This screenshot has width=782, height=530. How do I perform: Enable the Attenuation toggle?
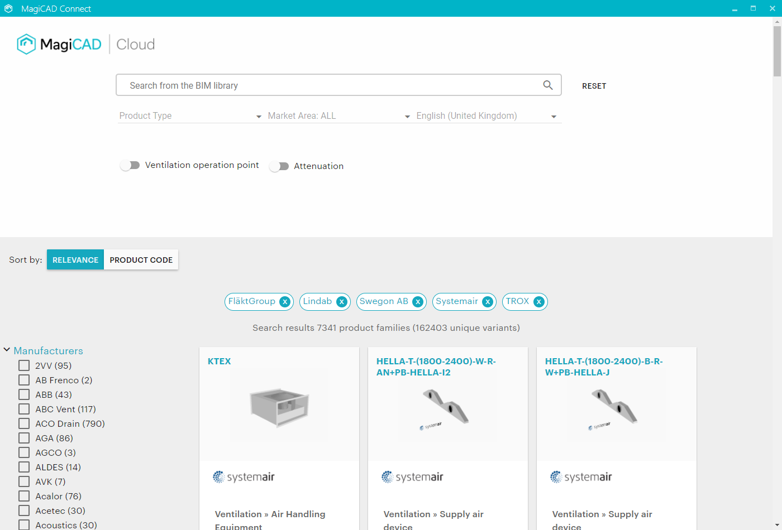pos(279,166)
